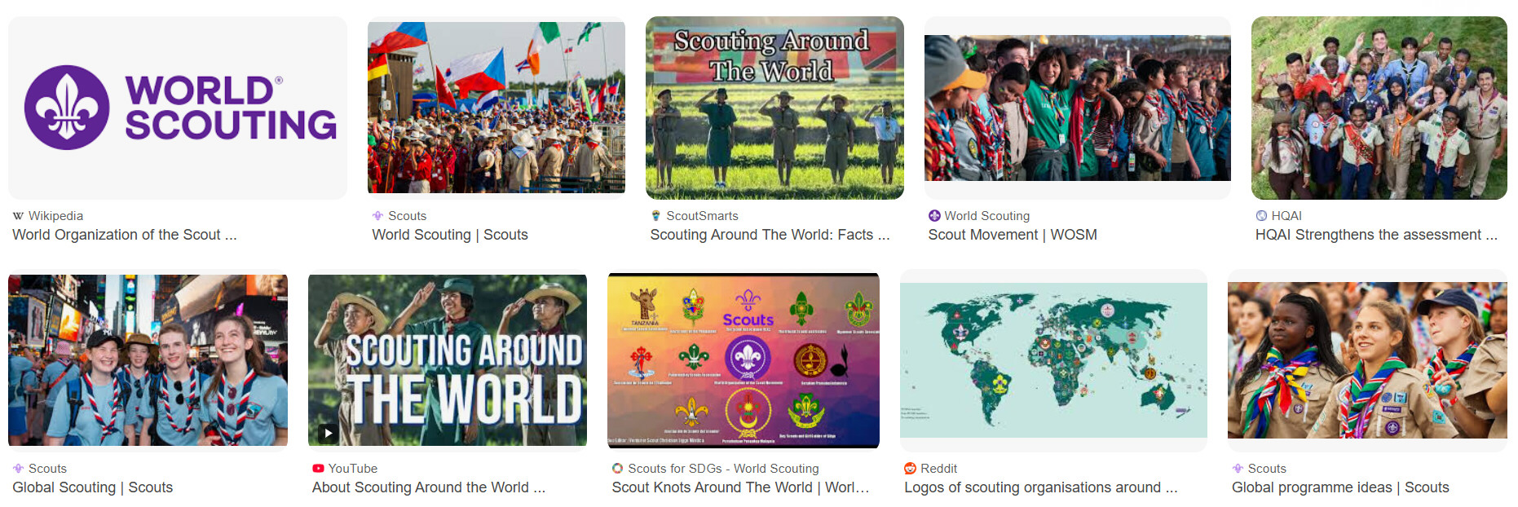The image size is (1518, 507).
Task: Click the ScoutSmarts favicon icon
Action: (x=655, y=216)
